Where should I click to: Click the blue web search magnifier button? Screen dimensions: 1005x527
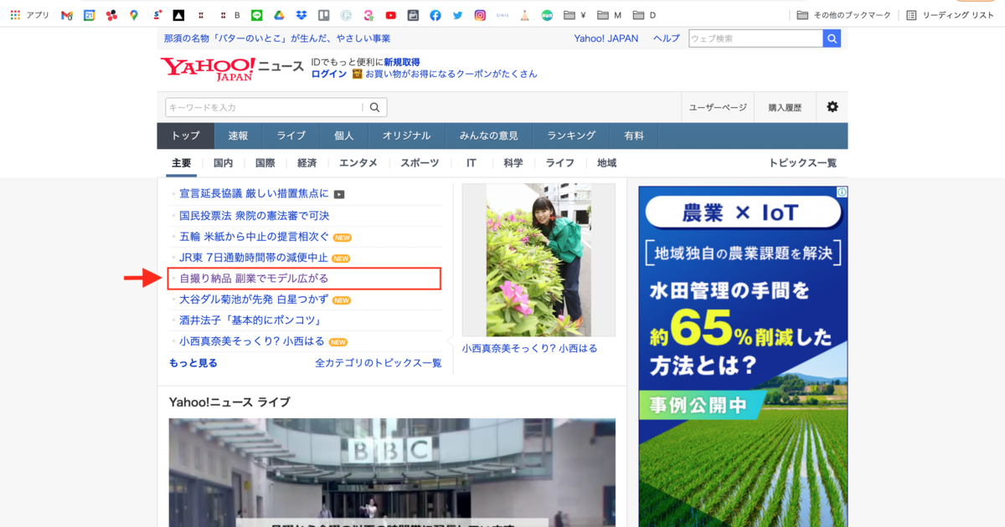click(832, 38)
